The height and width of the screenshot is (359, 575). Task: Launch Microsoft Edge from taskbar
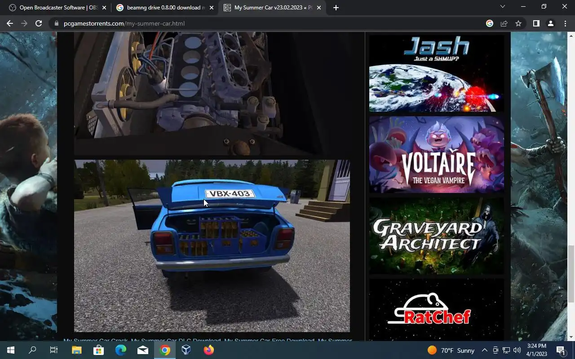point(120,350)
